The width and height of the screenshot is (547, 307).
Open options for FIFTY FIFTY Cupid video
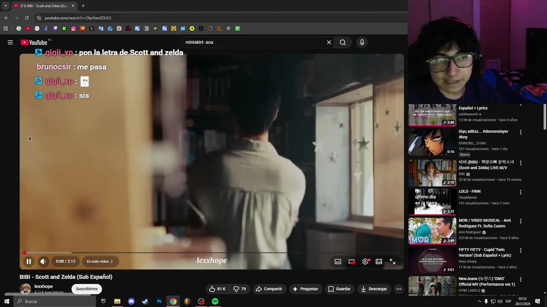(x=521, y=250)
